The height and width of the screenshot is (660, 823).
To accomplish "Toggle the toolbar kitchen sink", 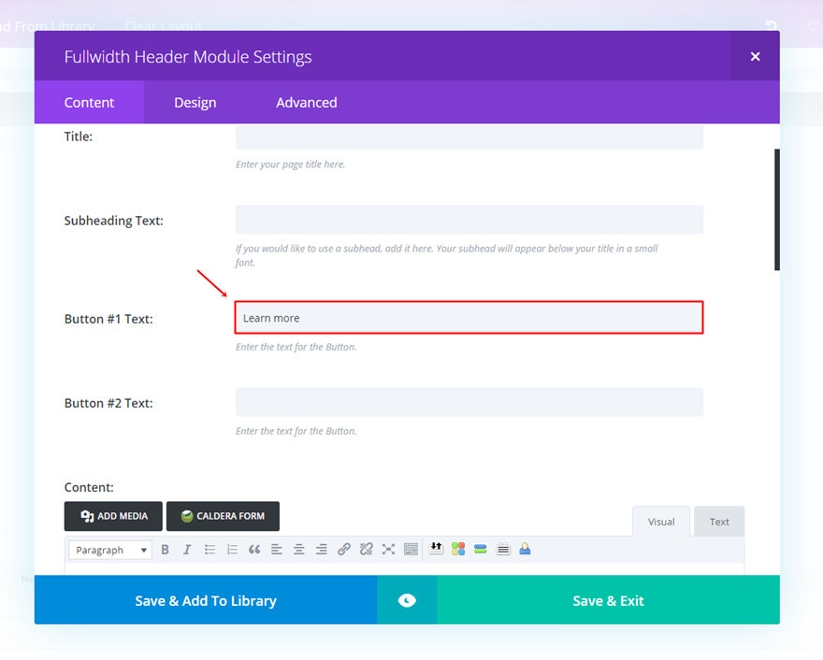I will click(411, 549).
